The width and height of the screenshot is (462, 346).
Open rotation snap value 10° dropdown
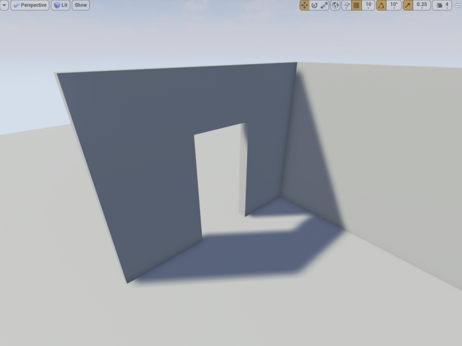[394, 5]
